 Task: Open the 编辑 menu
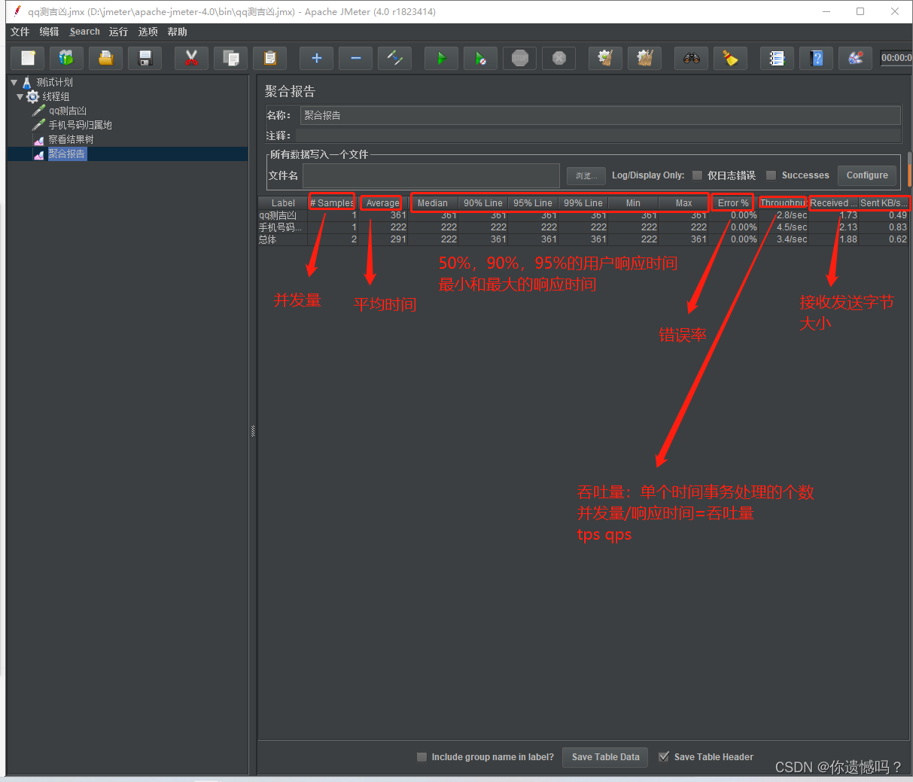[49, 32]
